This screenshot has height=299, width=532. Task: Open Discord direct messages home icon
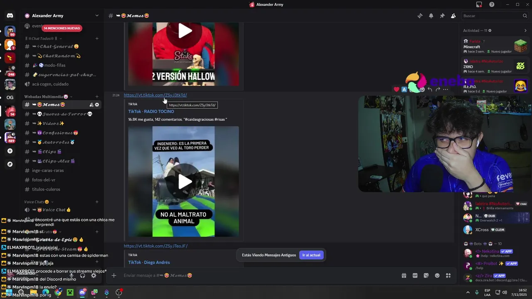click(10, 16)
